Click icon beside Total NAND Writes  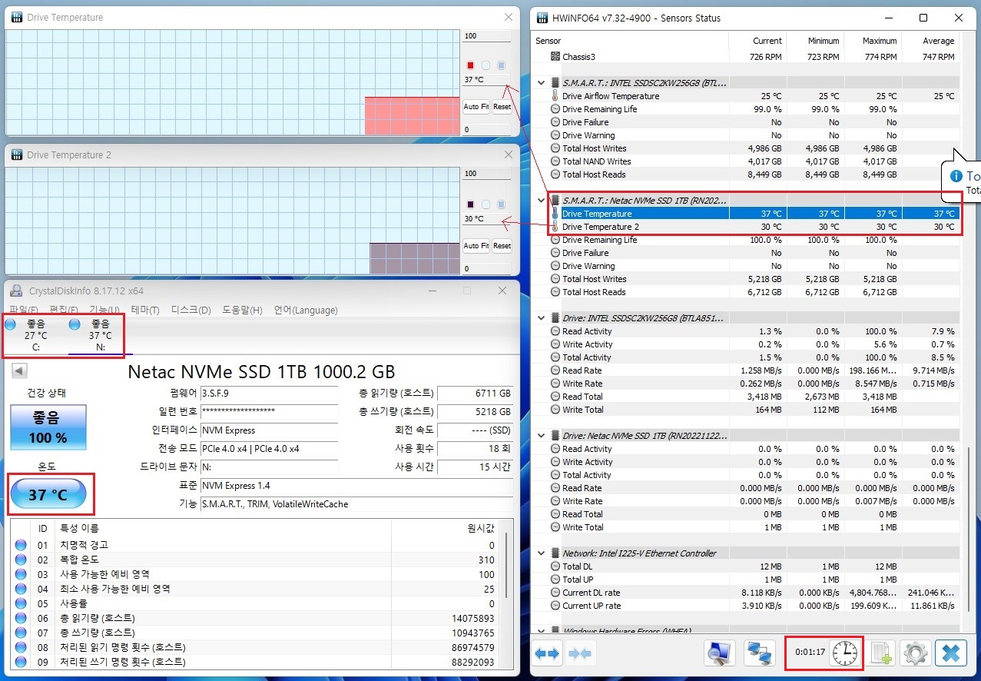click(x=555, y=161)
